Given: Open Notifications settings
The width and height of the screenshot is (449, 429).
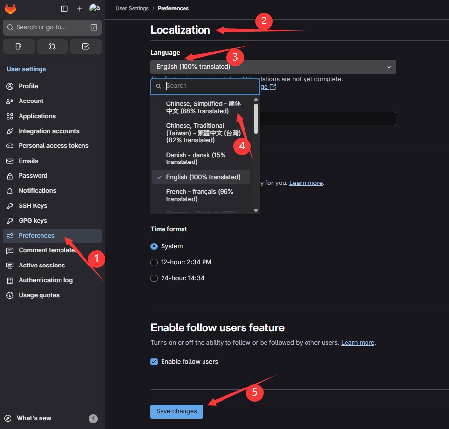Looking at the screenshot, I should (52, 191).
